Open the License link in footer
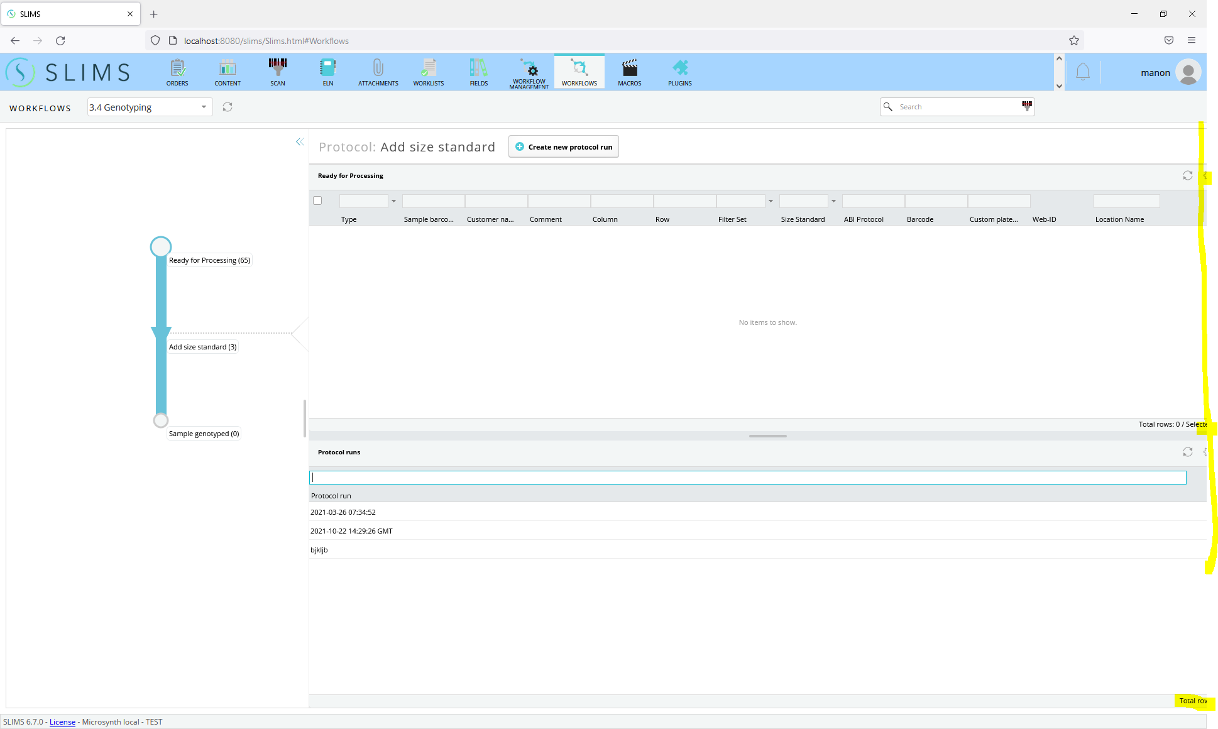1218x729 pixels. (62, 722)
